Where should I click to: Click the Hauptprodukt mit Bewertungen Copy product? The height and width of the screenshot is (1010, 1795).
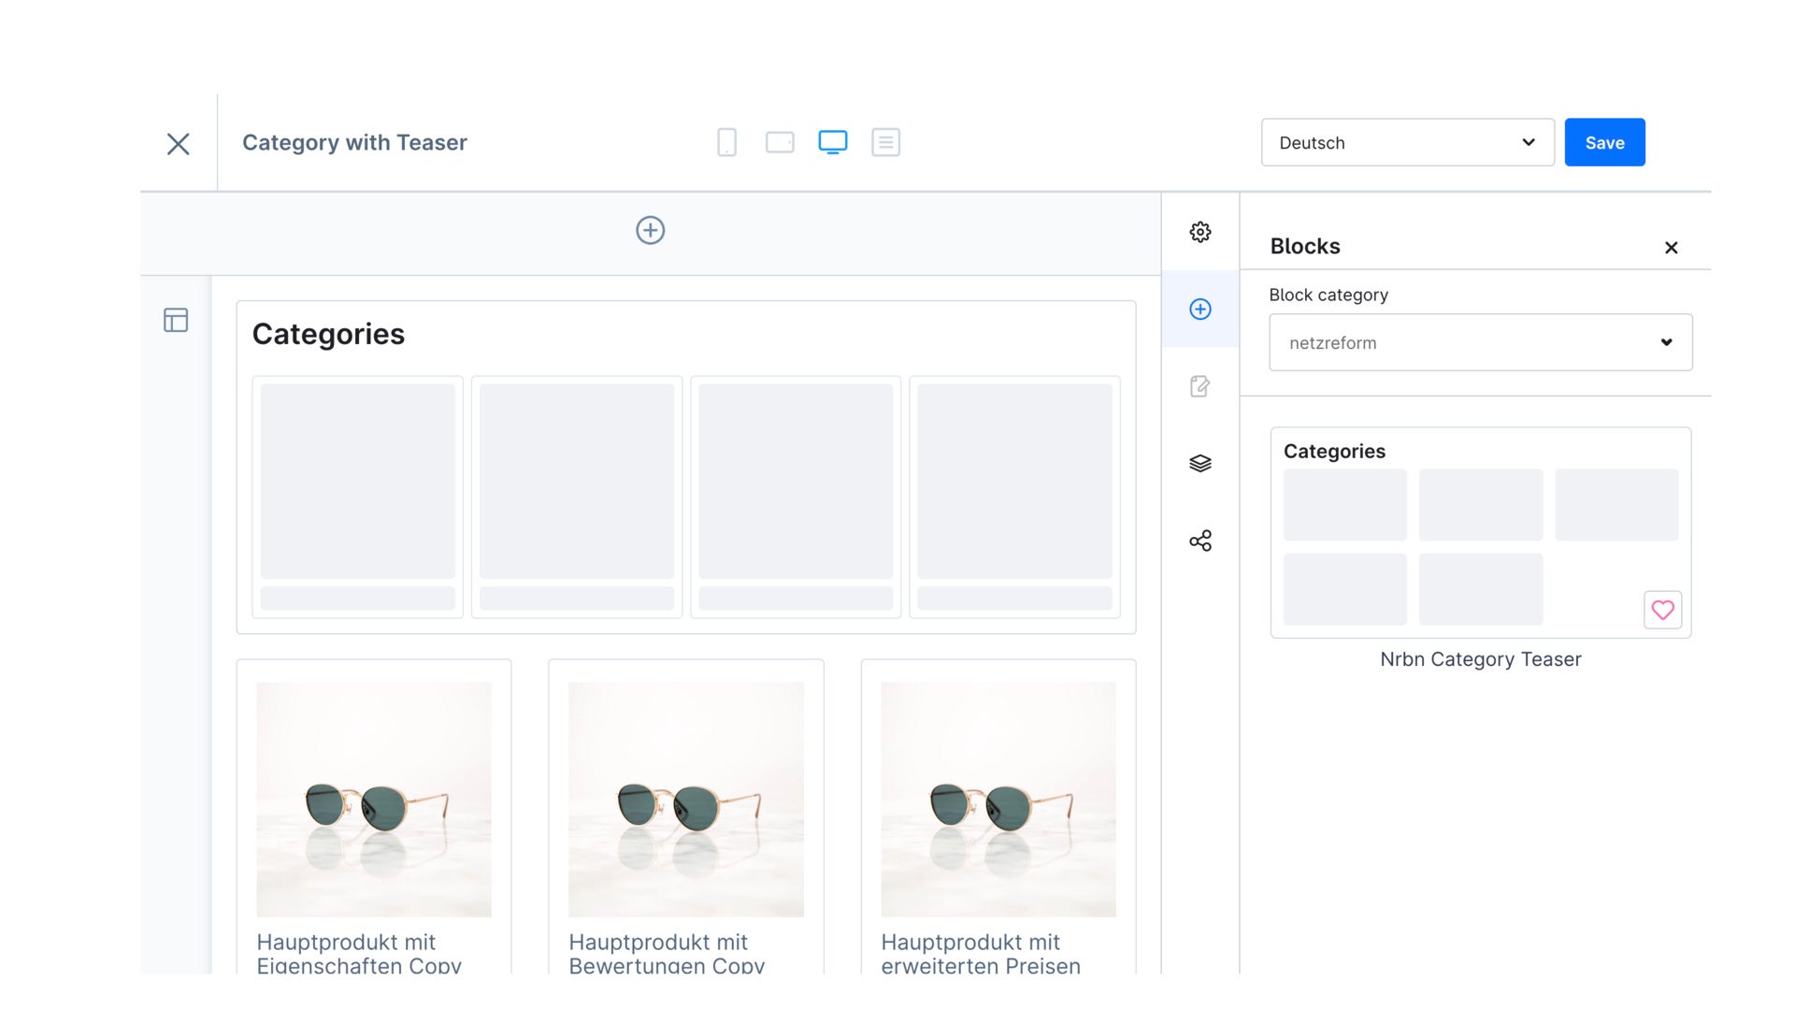(685, 818)
